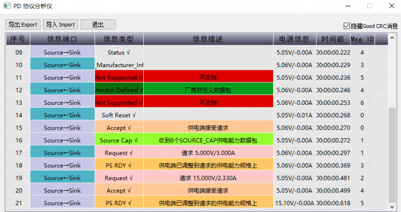Select the red Not Supported cell in row 11
The width and height of the screenshot is (401, 212).
point(119,77)
